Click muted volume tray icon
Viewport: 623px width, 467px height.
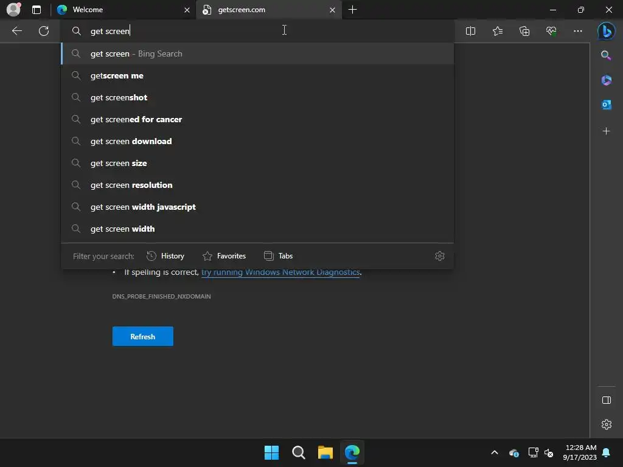549,452
